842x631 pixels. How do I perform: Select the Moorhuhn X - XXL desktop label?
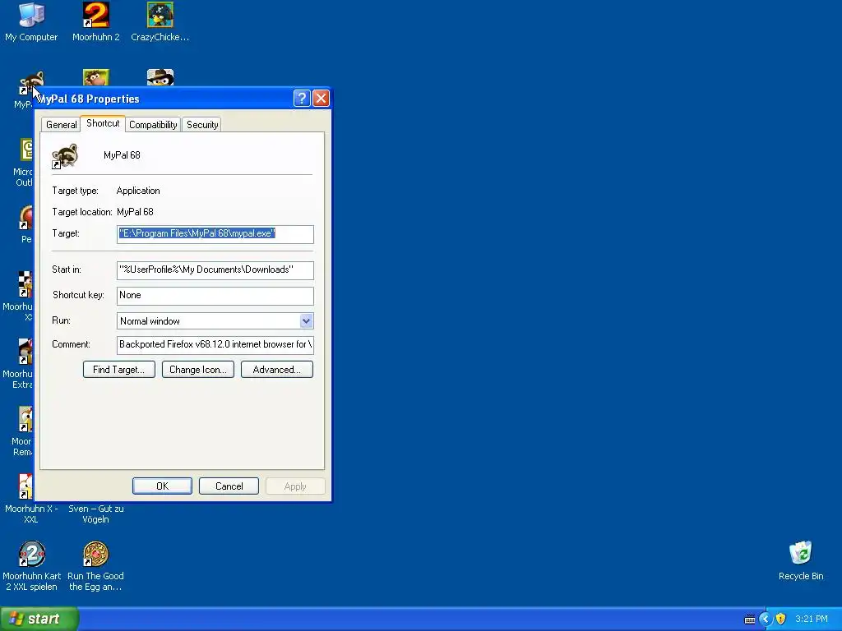(x=31, y=514)
